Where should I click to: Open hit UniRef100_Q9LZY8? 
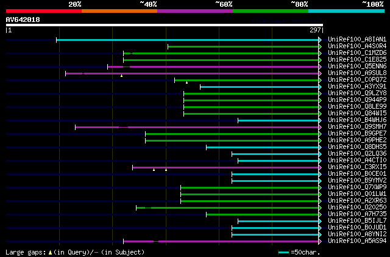[x=357, y=93]
